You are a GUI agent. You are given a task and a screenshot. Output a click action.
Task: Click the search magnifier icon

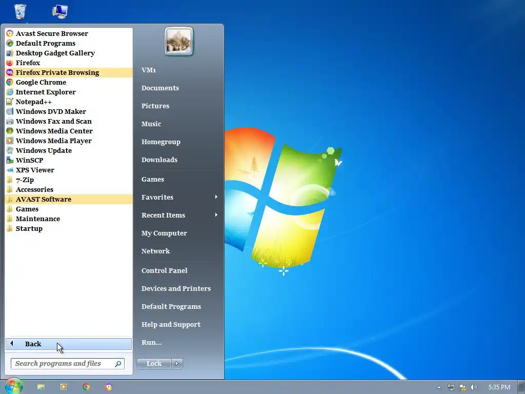click(118, 364)
